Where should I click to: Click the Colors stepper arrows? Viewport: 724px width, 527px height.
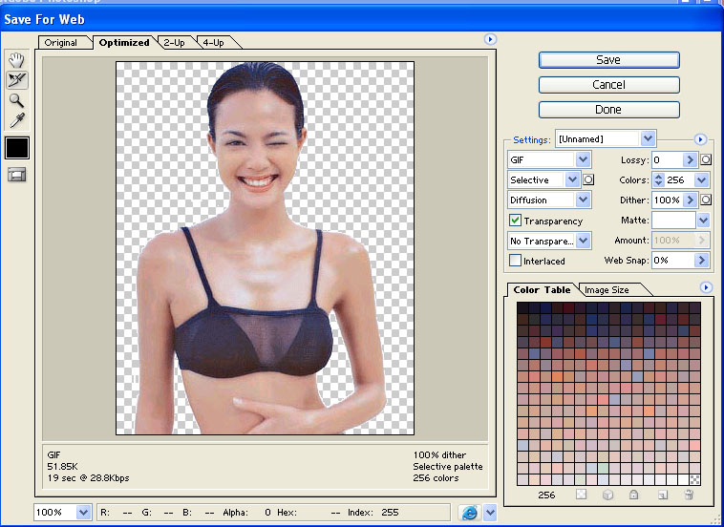(659, 180)
